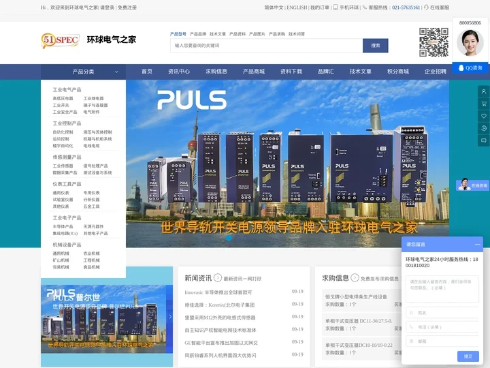Open 高低压电器 category

[x=63, y=98]
